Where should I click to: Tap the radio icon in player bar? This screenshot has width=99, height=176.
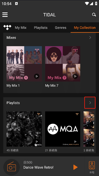pos(11,167)
